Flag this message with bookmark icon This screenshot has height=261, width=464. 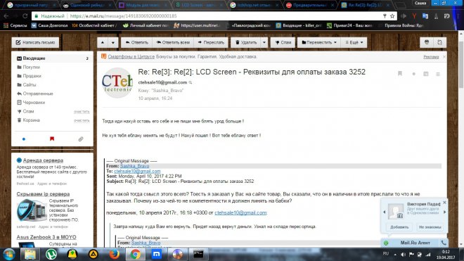400,73
